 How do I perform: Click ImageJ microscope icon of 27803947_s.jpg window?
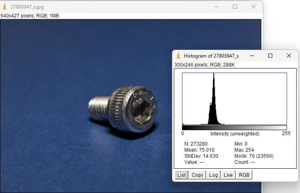5,7
